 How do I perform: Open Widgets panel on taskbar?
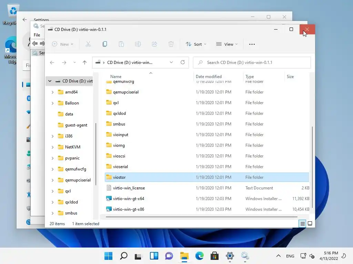coord(154,256)
